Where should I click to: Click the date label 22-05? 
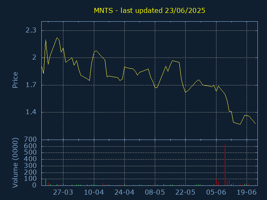[x=185, y=192]
